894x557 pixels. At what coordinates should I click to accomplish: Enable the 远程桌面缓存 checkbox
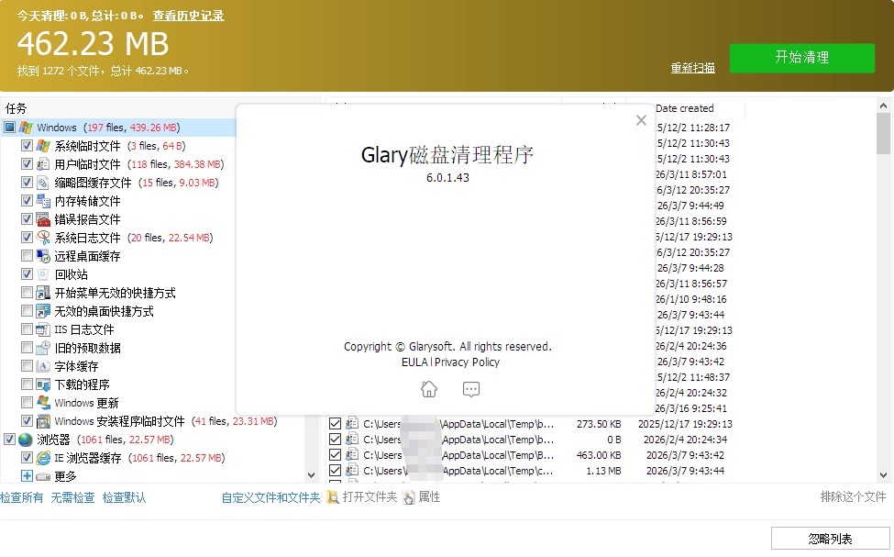pyautogui.click(x=27, y=256)
